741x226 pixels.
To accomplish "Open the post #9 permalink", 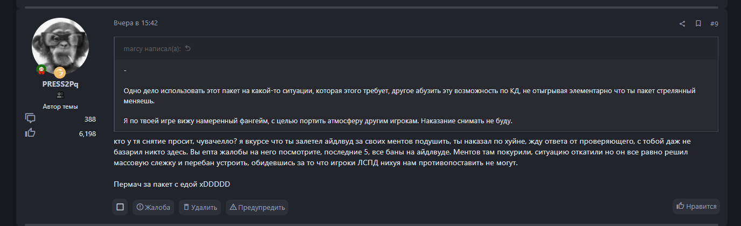I will click(714, 24).
